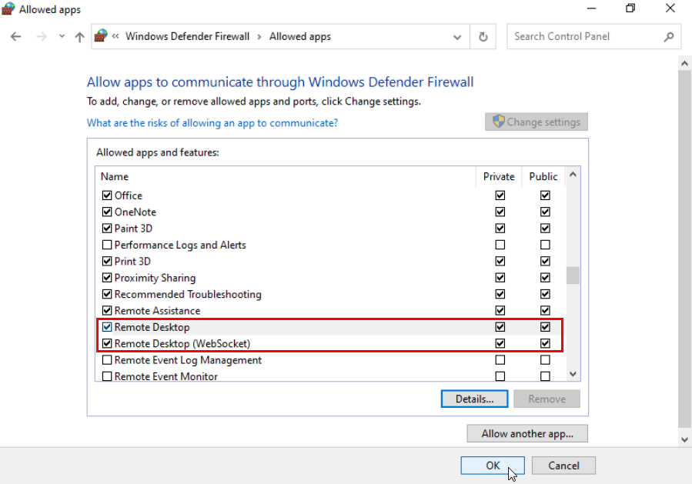Go back with the Back arrow
The image size is (692, 484).
pos(16,37)
